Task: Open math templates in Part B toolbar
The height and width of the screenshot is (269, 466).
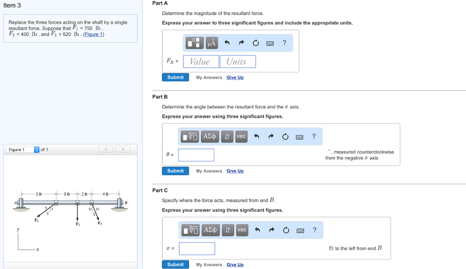Action: 190,137
